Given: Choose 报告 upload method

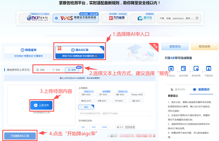Looking at the screenshot, I should [71, 70].
